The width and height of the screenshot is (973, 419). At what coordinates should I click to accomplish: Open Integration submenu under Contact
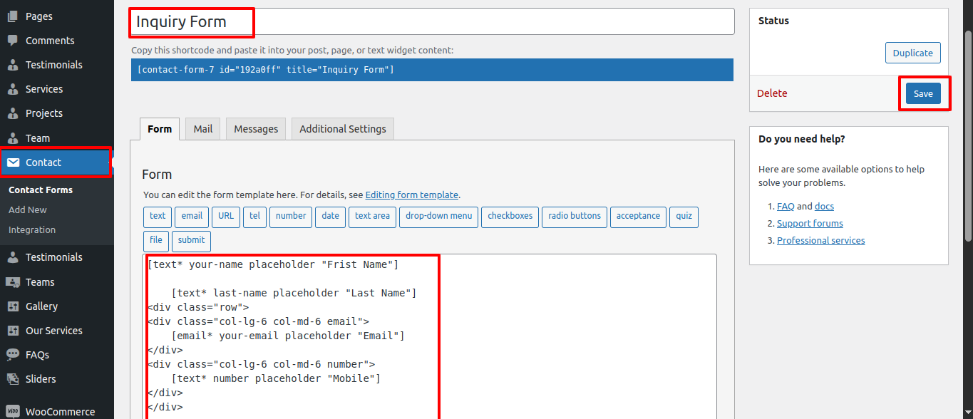pos(32,230)
